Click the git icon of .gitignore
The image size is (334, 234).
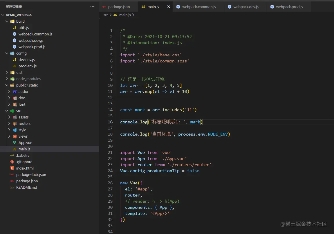pos(12,162)
